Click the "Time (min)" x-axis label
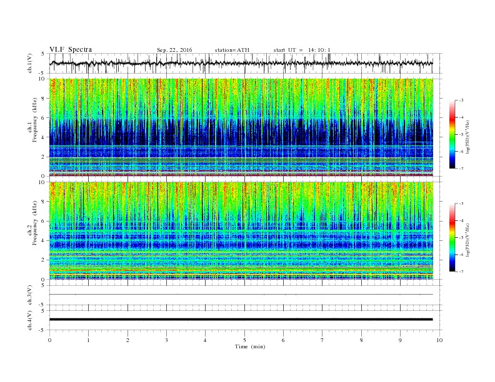The width and height of the screenshot is (495, 382). coord(250,346)
